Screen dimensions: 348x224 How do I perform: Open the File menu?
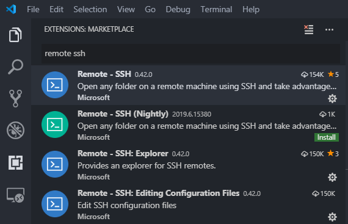point(33,10)
